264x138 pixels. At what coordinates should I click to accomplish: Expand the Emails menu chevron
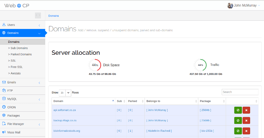click(x=39, y=83)
